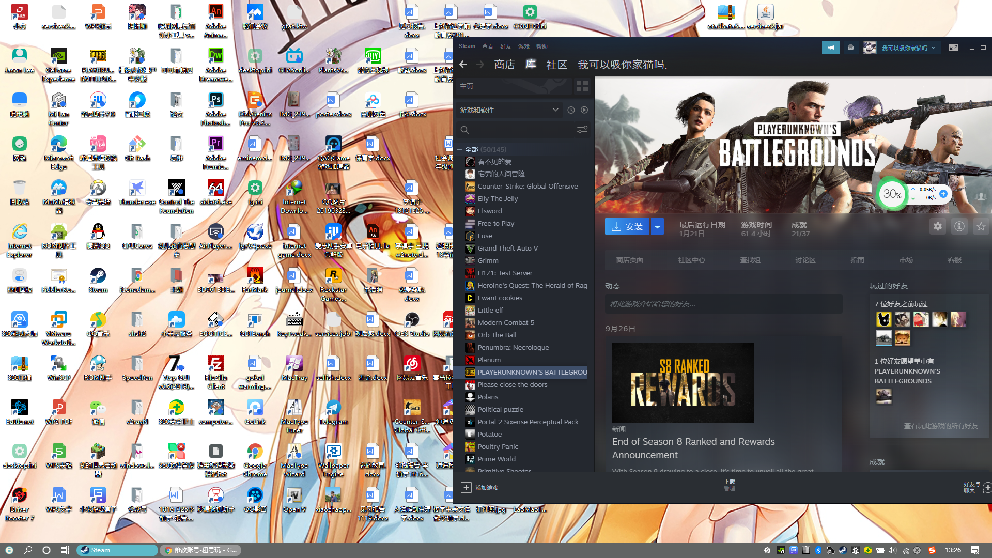The image size is (992, 558).
Task: Open the 商店页面 store page link
Action: (629, 260)
